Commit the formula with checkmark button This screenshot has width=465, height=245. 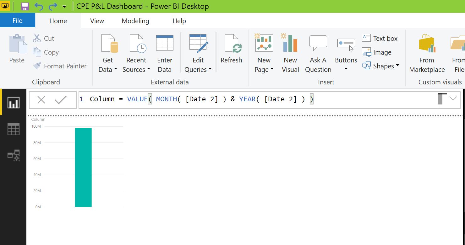60,100
